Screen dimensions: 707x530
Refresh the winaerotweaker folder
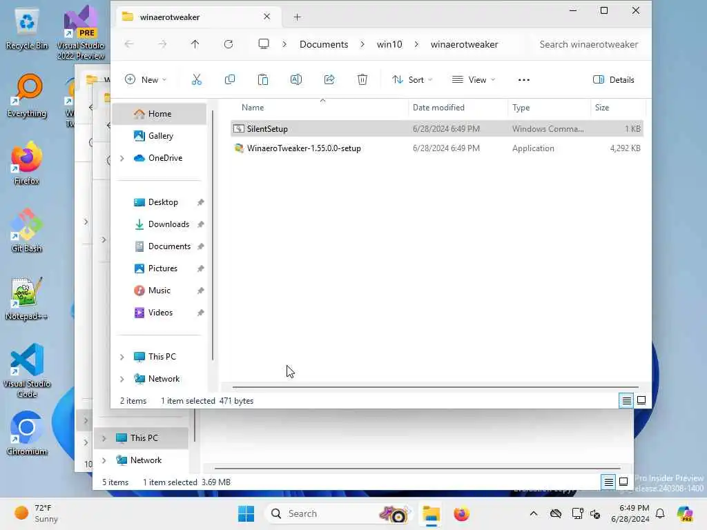click(229, 44)
